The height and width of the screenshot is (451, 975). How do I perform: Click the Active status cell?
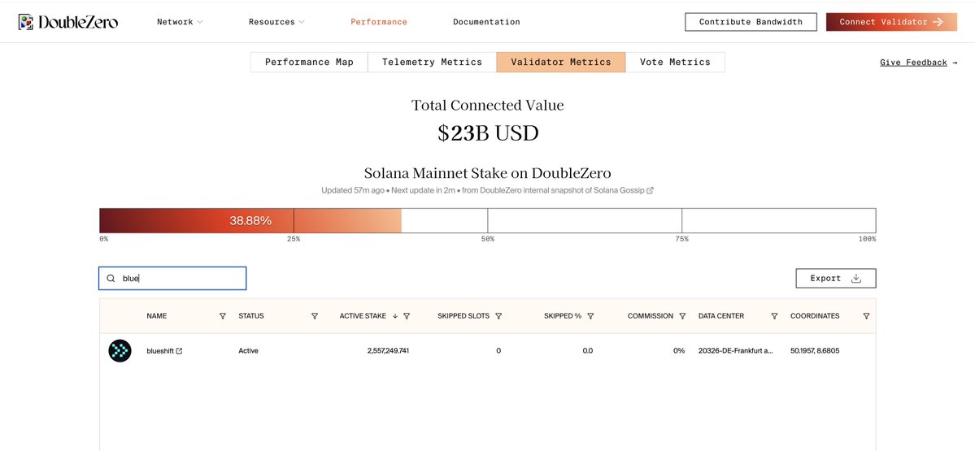(x=248, y=351)
